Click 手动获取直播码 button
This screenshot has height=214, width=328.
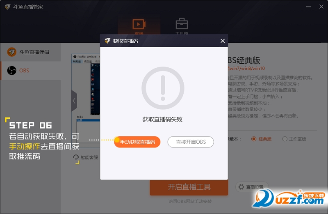point(137,142)
